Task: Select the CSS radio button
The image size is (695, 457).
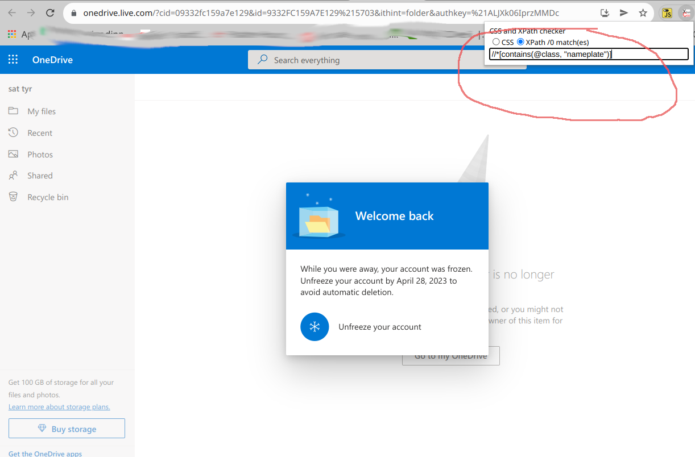Action: pyautogui.click(x=496, y=42)
